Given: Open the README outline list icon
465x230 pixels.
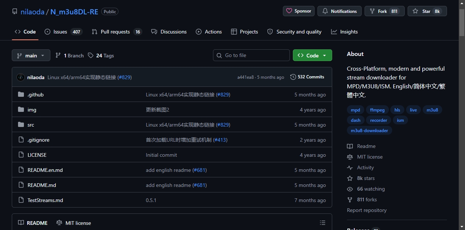Looking at the screenshot, I should (x=323, y=223).
